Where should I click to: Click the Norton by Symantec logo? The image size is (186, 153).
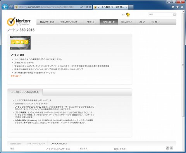pyautogui.click(x=19, y=21)
